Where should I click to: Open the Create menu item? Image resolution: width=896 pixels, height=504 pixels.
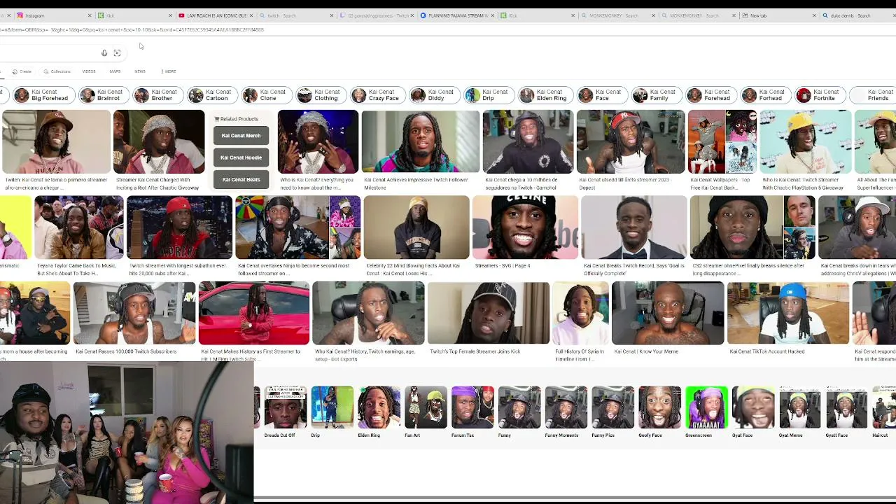tap(22, 71)
